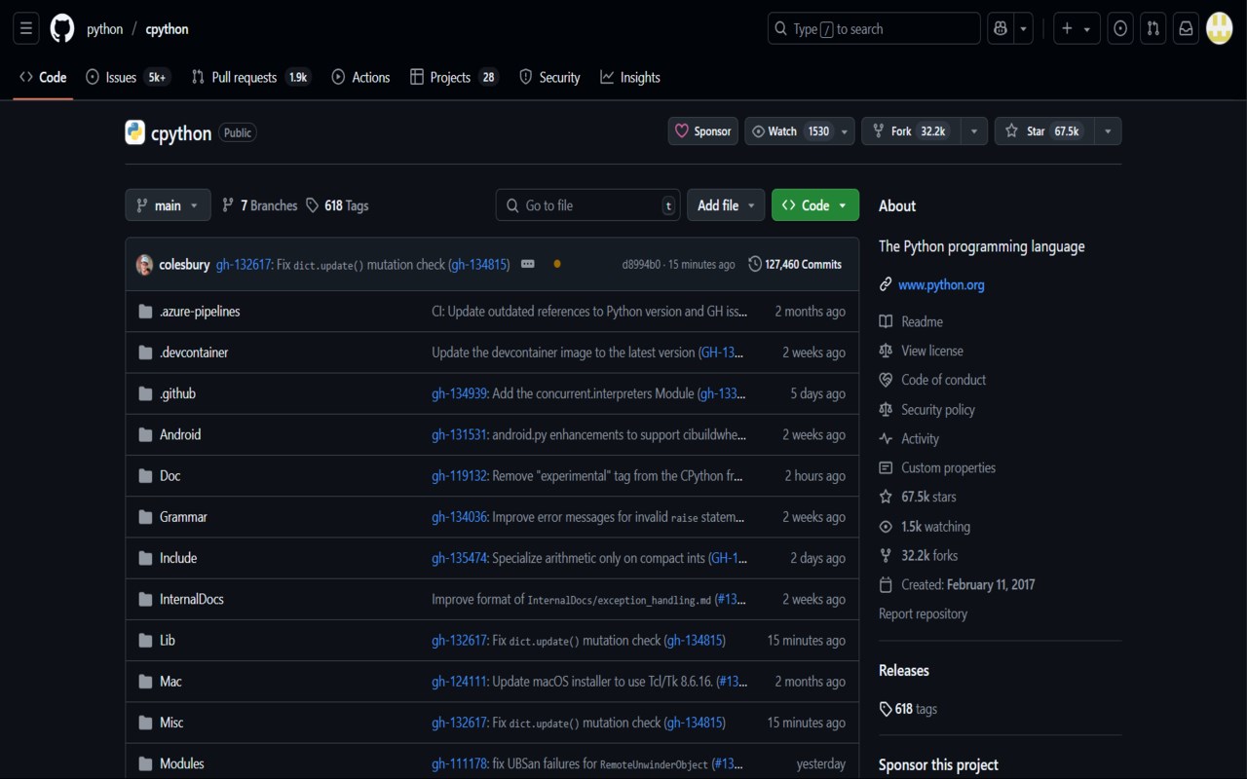Open commit hash d8994b0
Screen dimensions: 1247x779
click(641, 265)
